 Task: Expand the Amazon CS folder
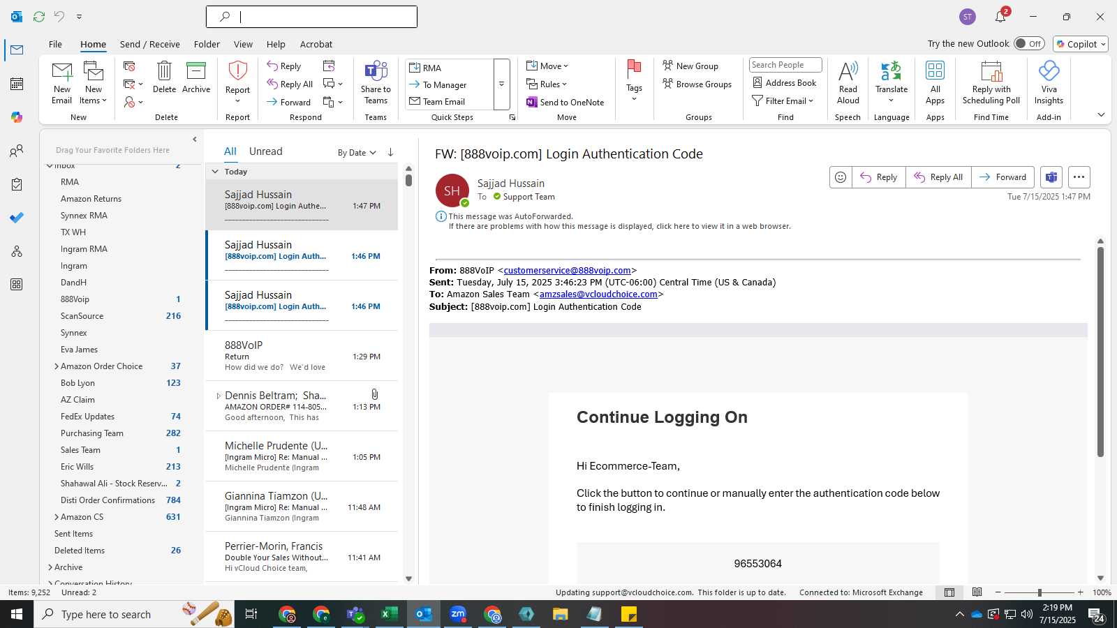coord(57,517)
